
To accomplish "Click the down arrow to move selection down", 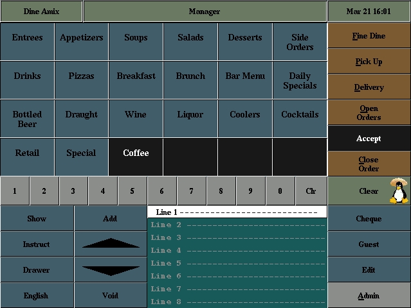I will (111, 269).
